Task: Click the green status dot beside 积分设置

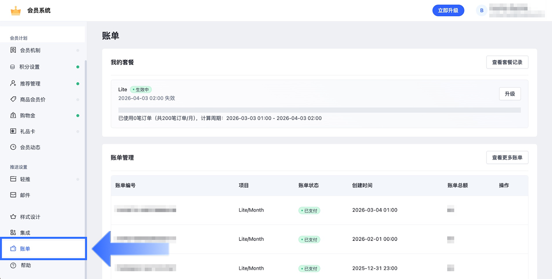Action: pyautogui.click(x=78, y=67)
